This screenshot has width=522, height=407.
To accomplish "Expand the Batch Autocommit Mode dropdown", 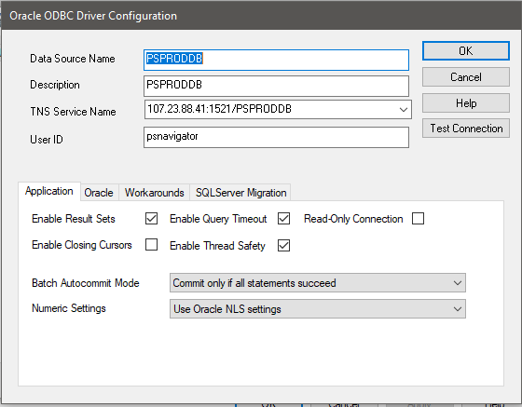I will (x=318, y=283).
